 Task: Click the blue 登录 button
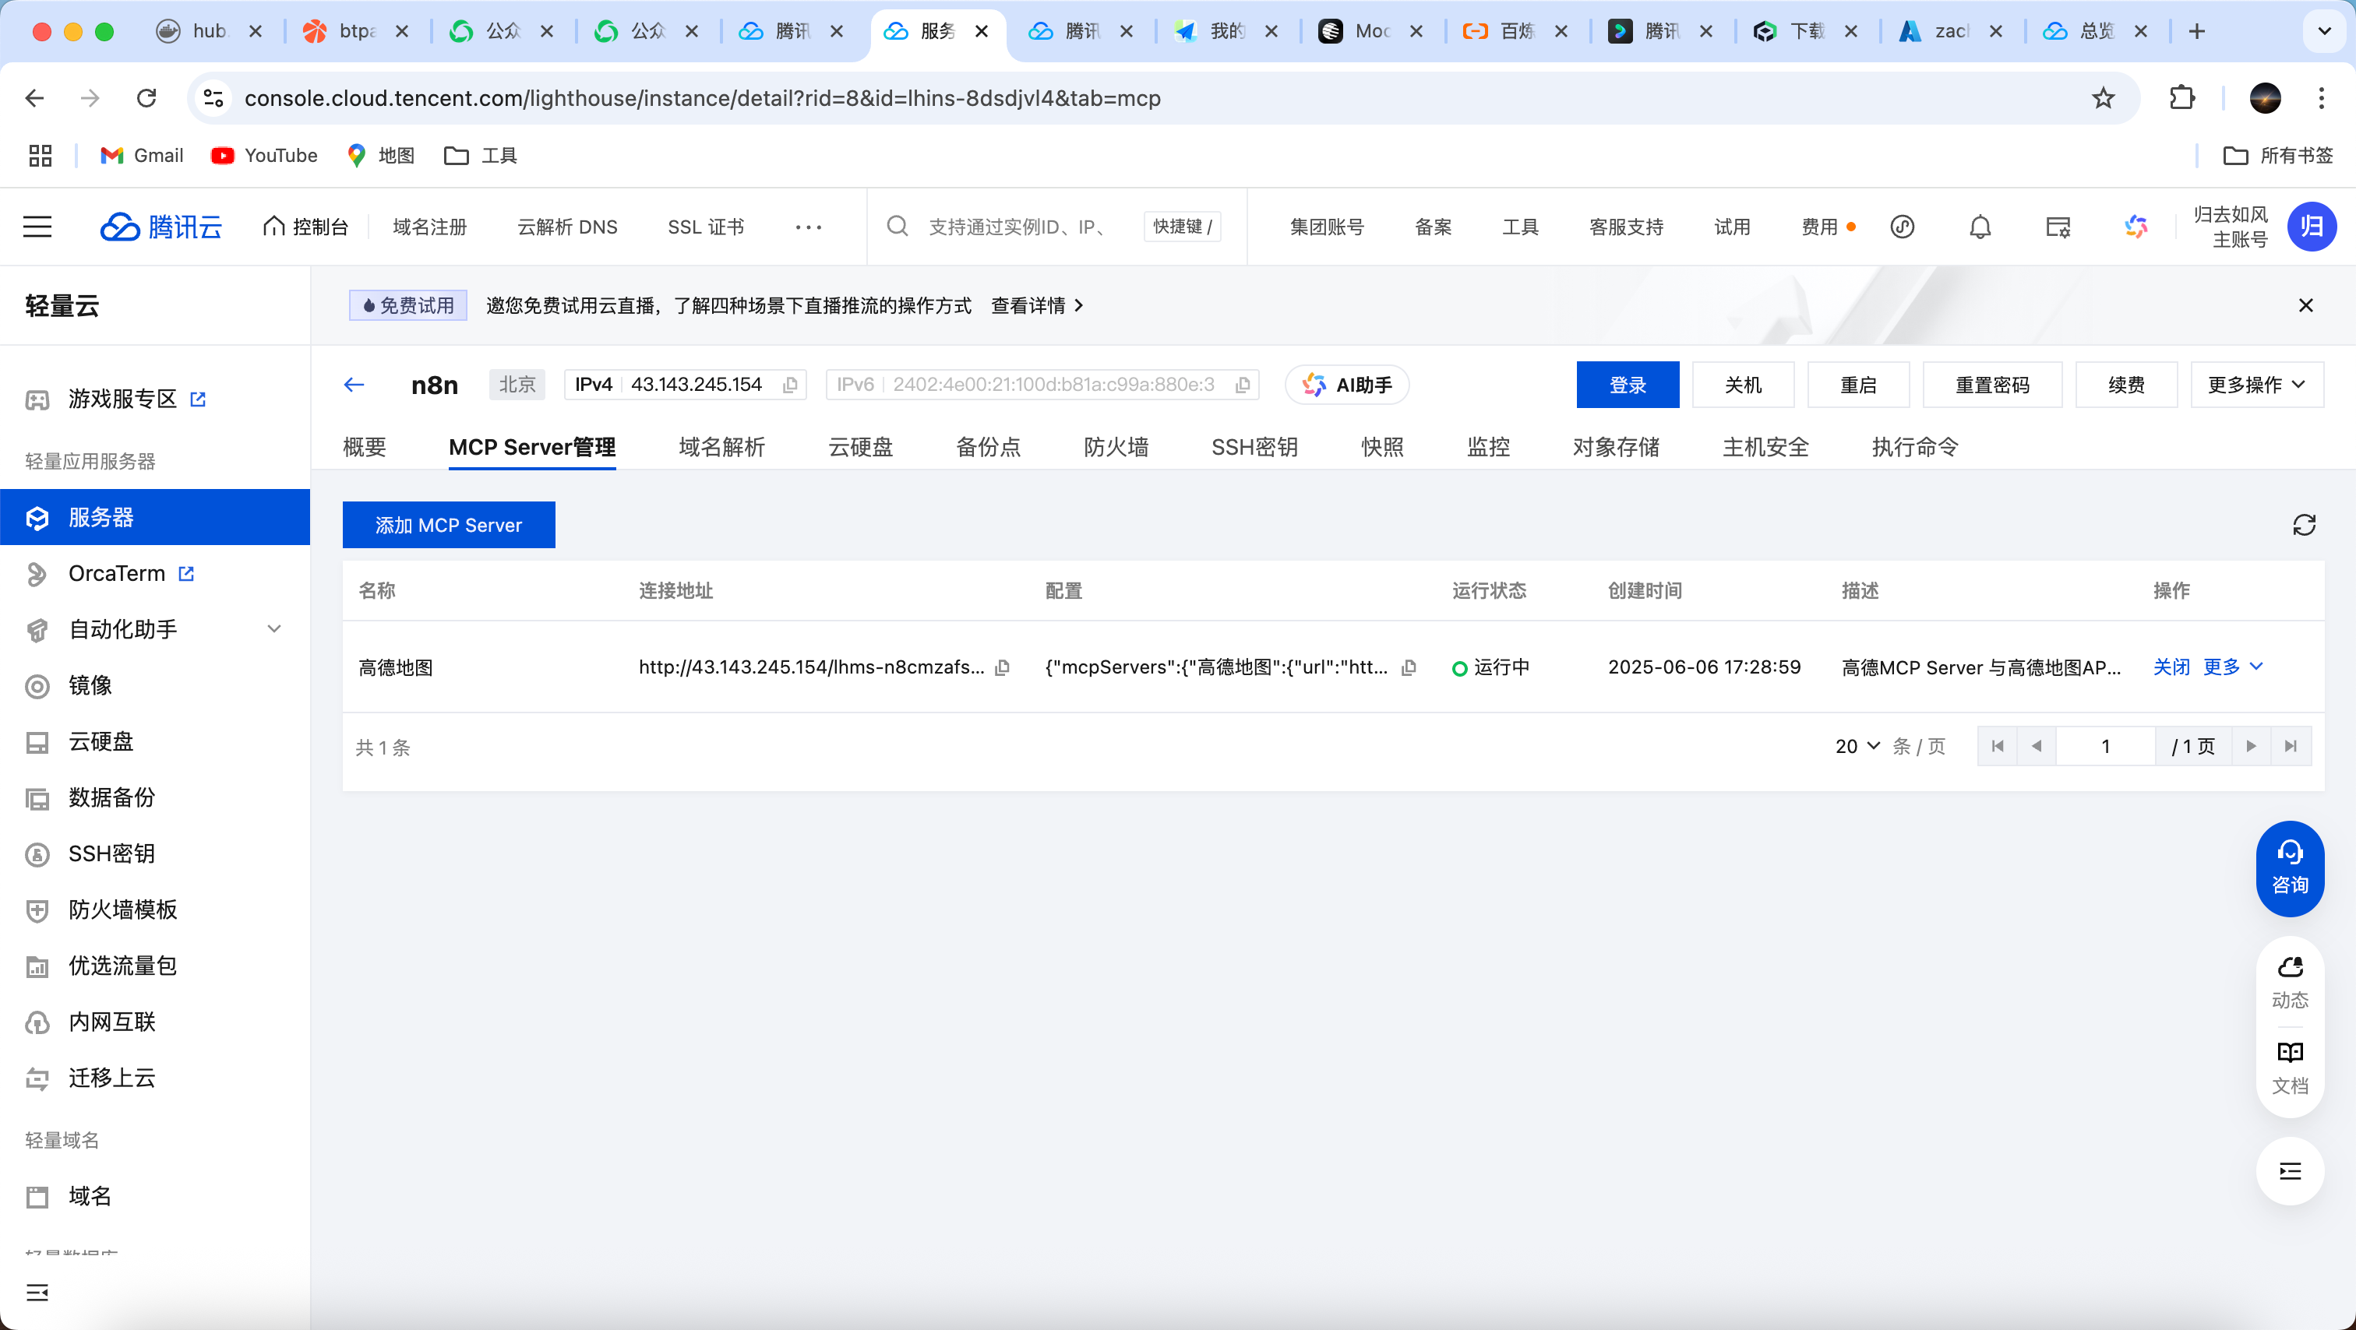coord(1627,385)
